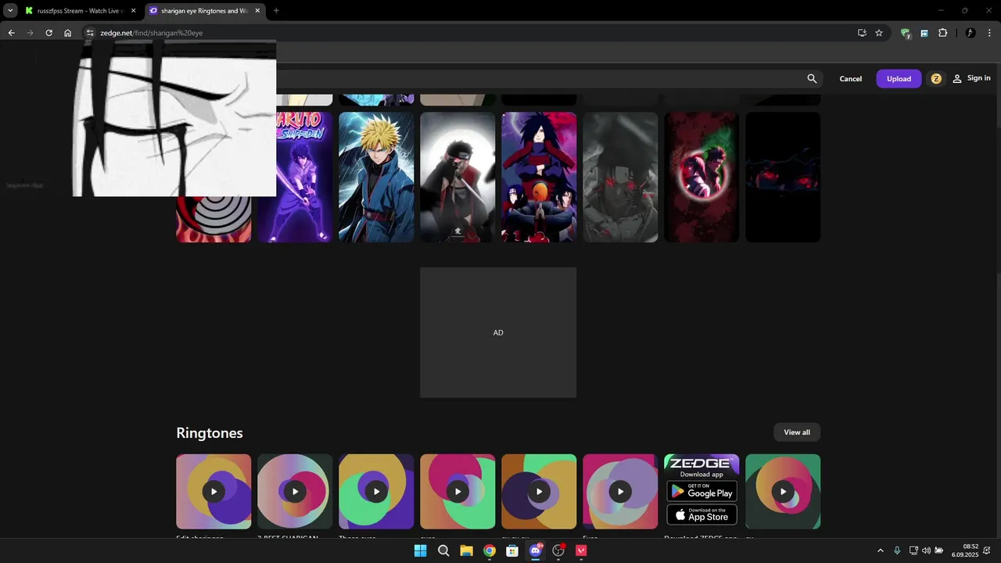Image resolution: width=1001 pixels, height=563 pixels.
Task: Open the Chrome profile avatar
Action: [971, 33]
